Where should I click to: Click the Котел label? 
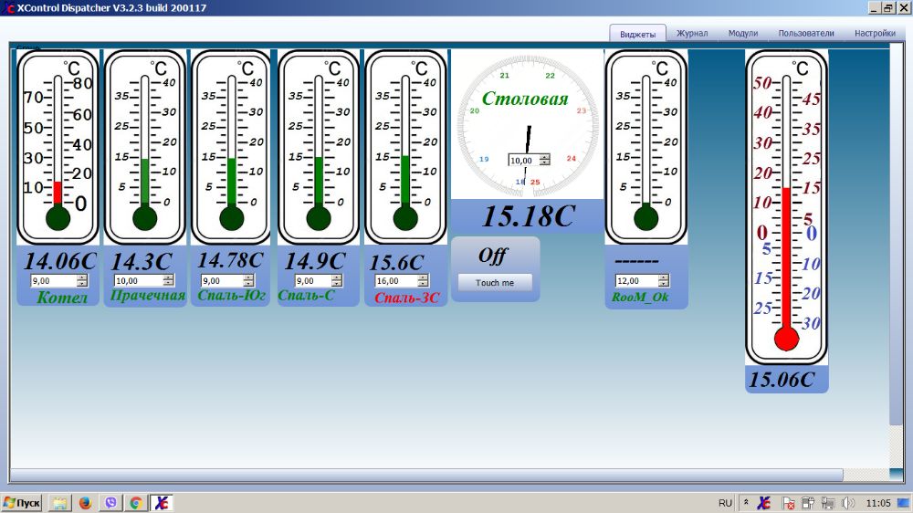pos(62,298)
